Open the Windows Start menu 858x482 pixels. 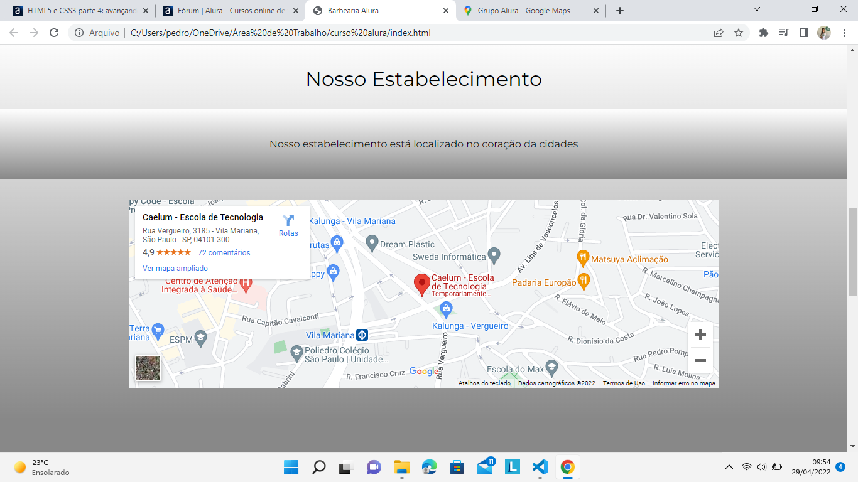[291, 467]
